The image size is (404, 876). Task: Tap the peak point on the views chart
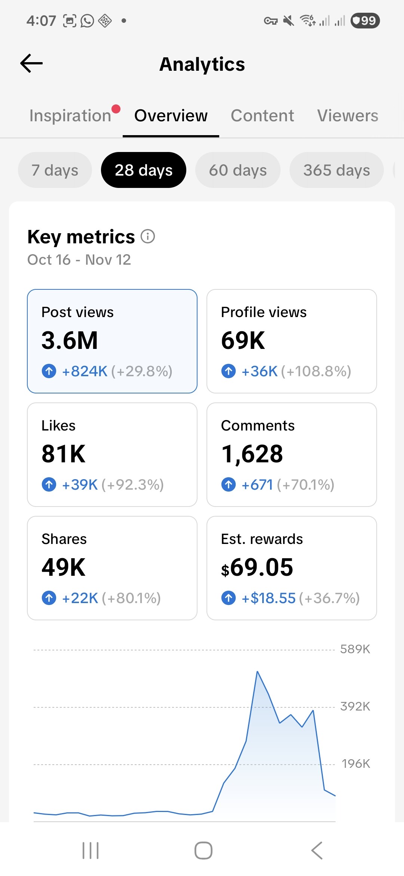pyautogui.click(x=257, y=672)
